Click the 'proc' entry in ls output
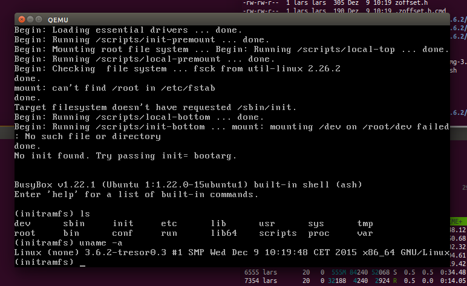 [x=318, y=233]
